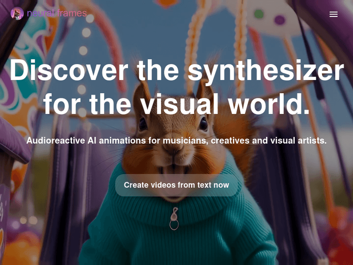Click the zipper pull on the sweater

[x=174, y=218]
